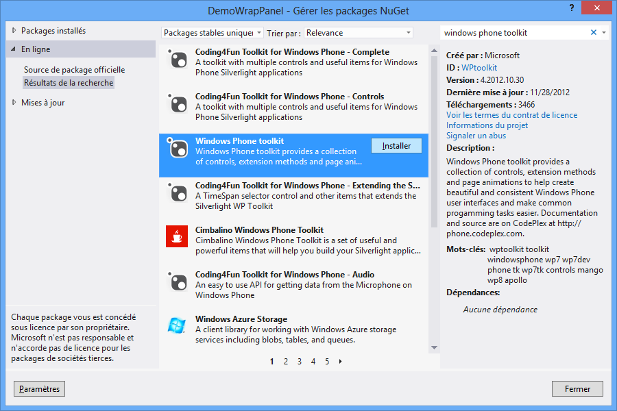Expand the Packages installés tree node
Image resolution: width=617 pixels, height=411 pixels.
(x=14, y=30)
